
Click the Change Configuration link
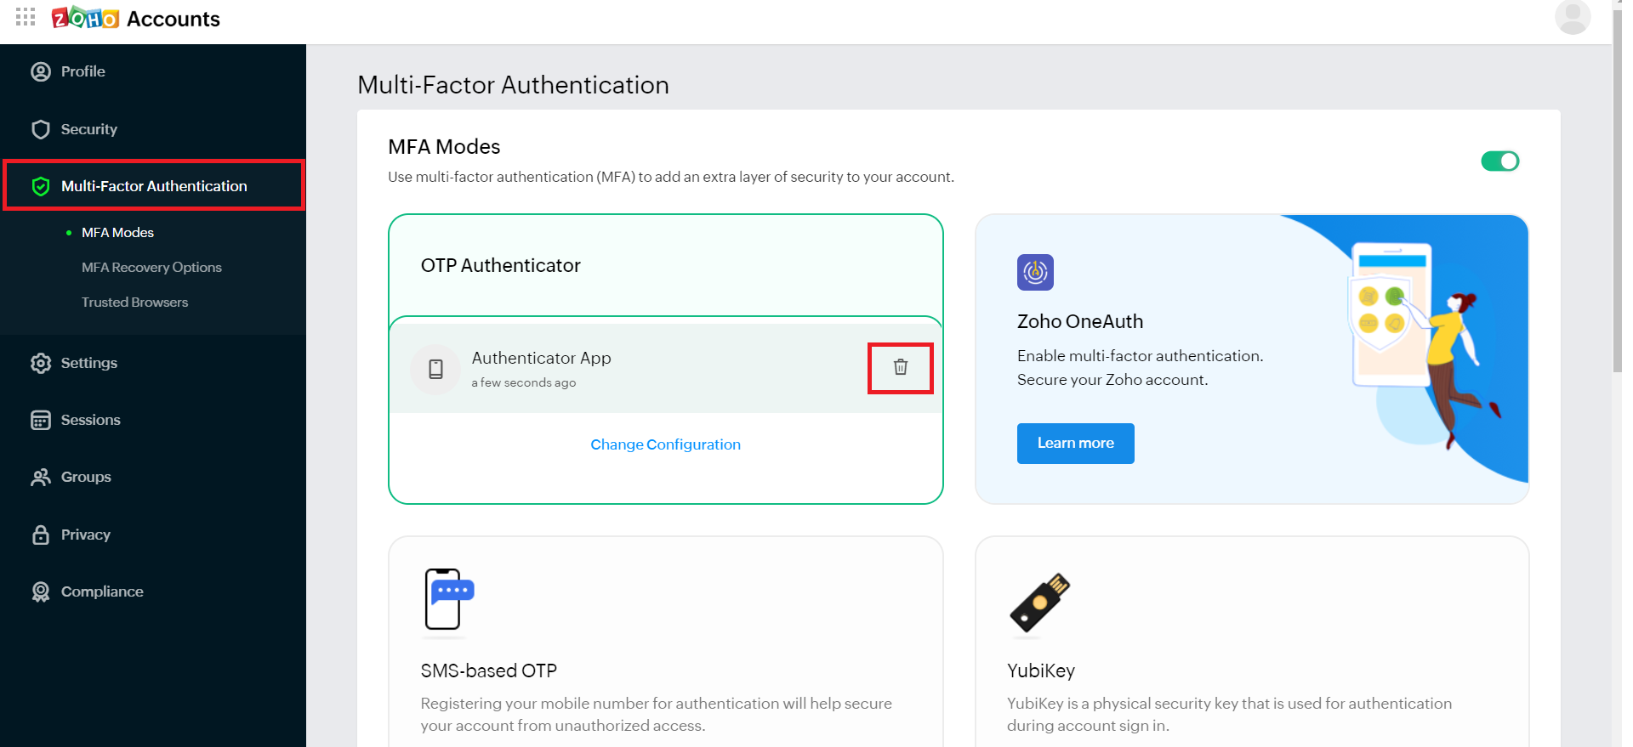[665, 444]
